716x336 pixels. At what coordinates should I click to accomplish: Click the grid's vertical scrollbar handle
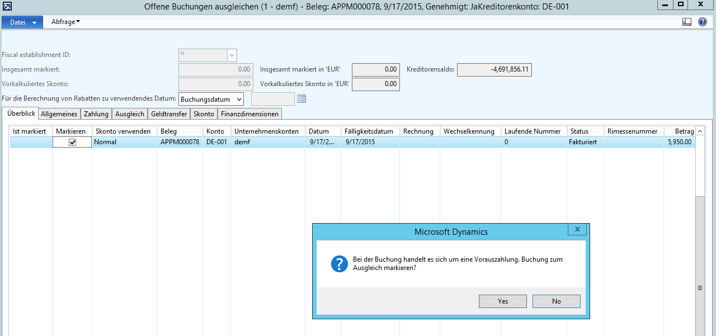click(699, 288)
